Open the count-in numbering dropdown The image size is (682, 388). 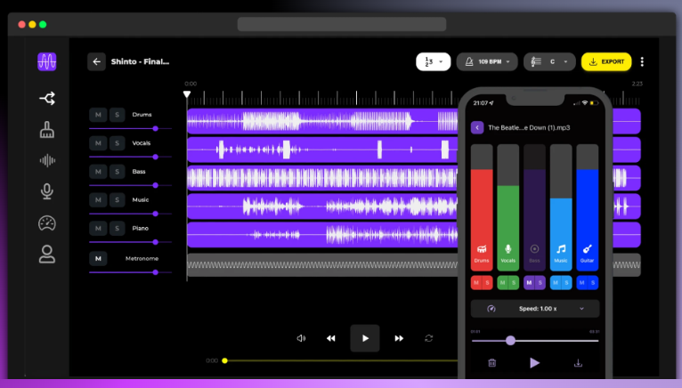(432, 61)
